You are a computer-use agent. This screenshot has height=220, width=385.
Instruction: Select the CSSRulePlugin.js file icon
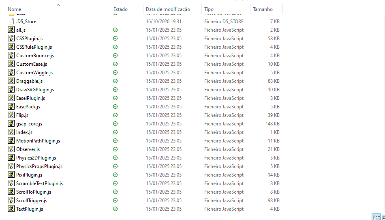[11, 47]
